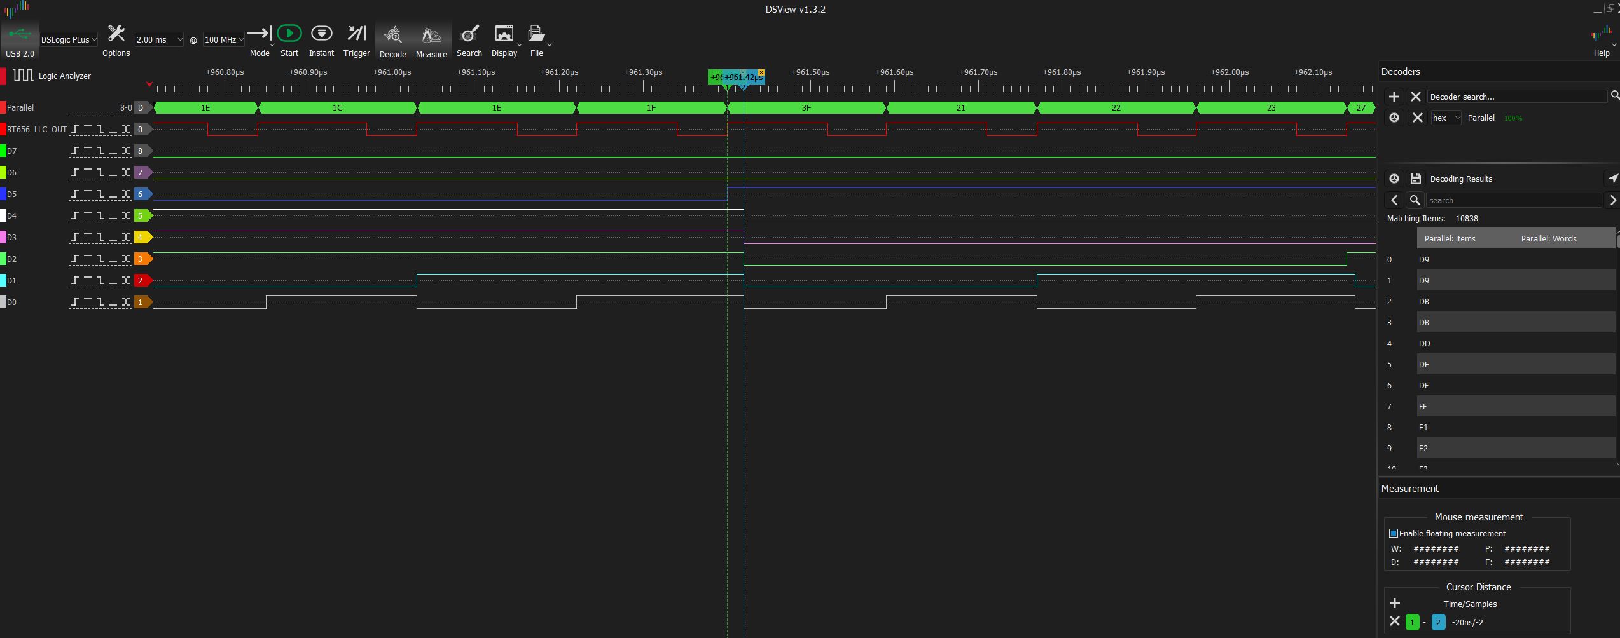Open Decoding Results settings gear icon
Viewport: 1620px width, 638px height.
click(1394, 179)
